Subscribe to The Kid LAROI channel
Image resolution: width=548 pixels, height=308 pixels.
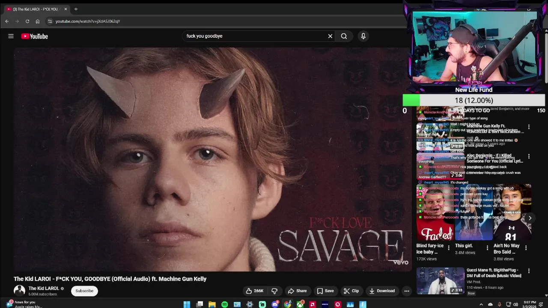[84, 291]
